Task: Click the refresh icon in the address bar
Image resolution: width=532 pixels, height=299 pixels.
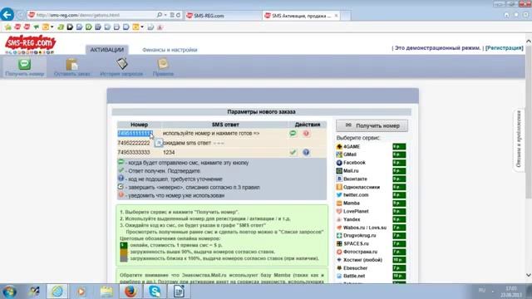Action: click(178, 15)
